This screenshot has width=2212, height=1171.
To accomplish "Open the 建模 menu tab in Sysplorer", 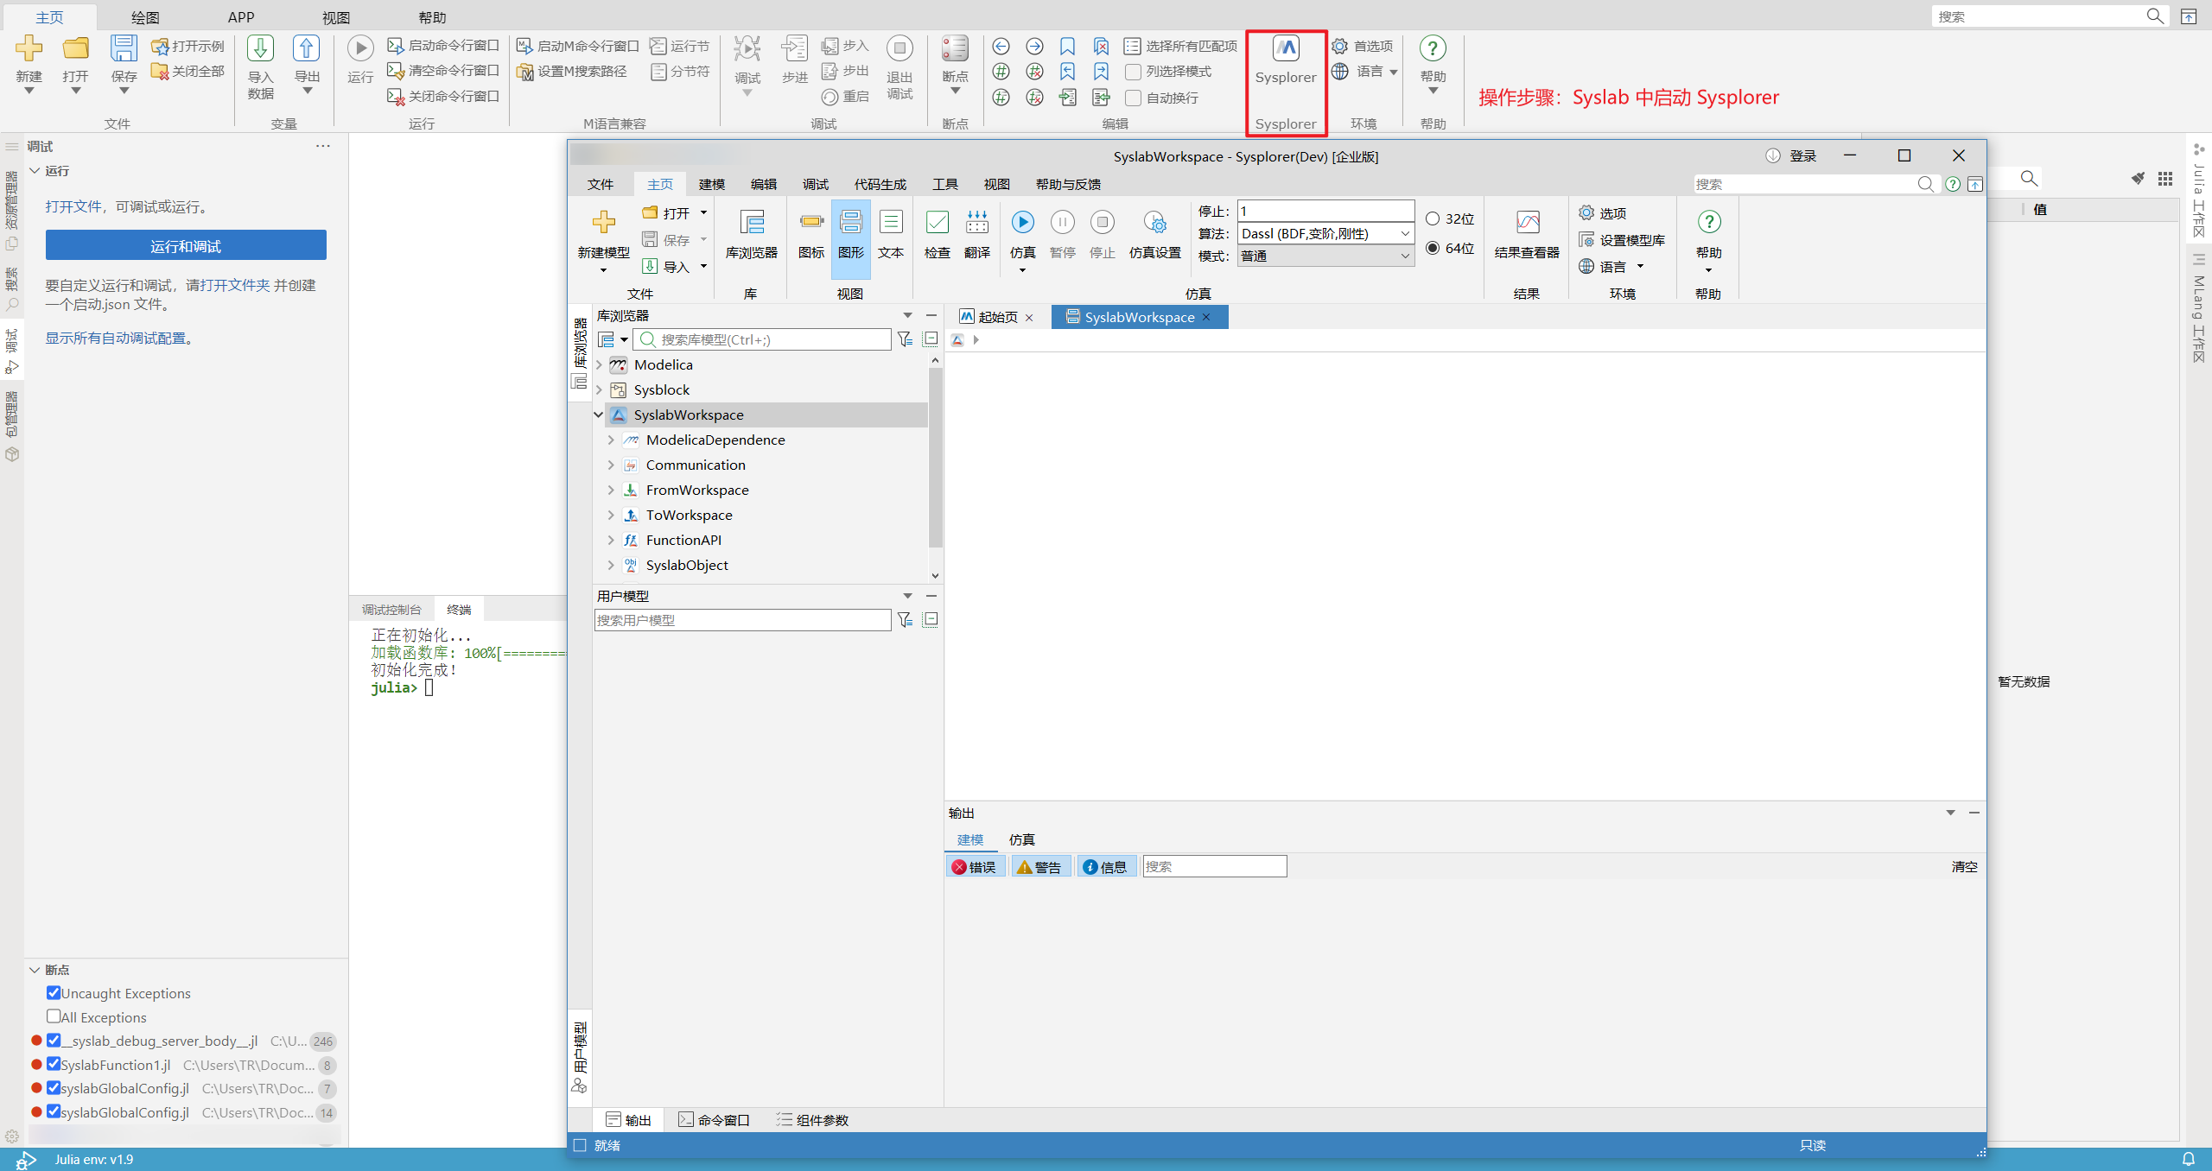I will click(711, 184).
